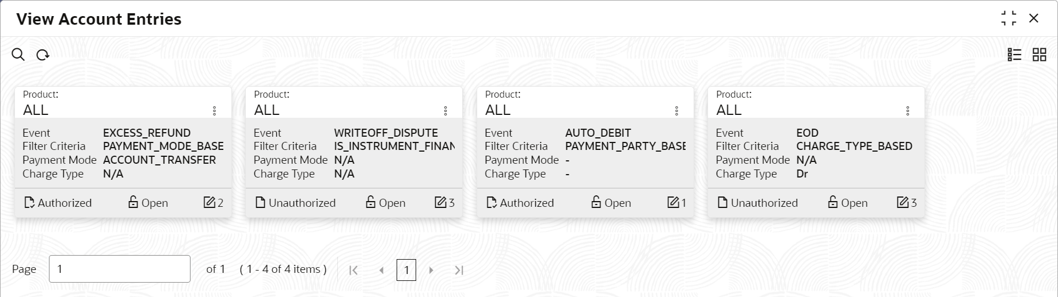
Task: Collapse the View Account Entries window
Action: 1008,18
